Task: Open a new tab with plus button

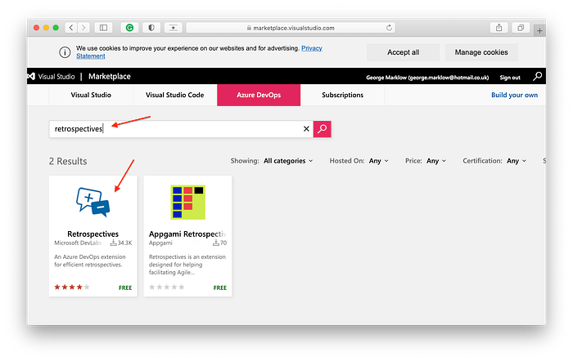Action: (539, 31)
